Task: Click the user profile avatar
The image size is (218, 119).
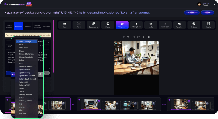Action: 199,4
